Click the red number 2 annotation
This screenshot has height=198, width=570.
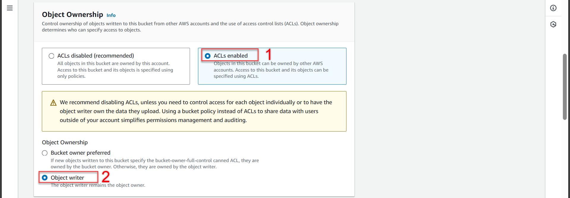[106, 177]
